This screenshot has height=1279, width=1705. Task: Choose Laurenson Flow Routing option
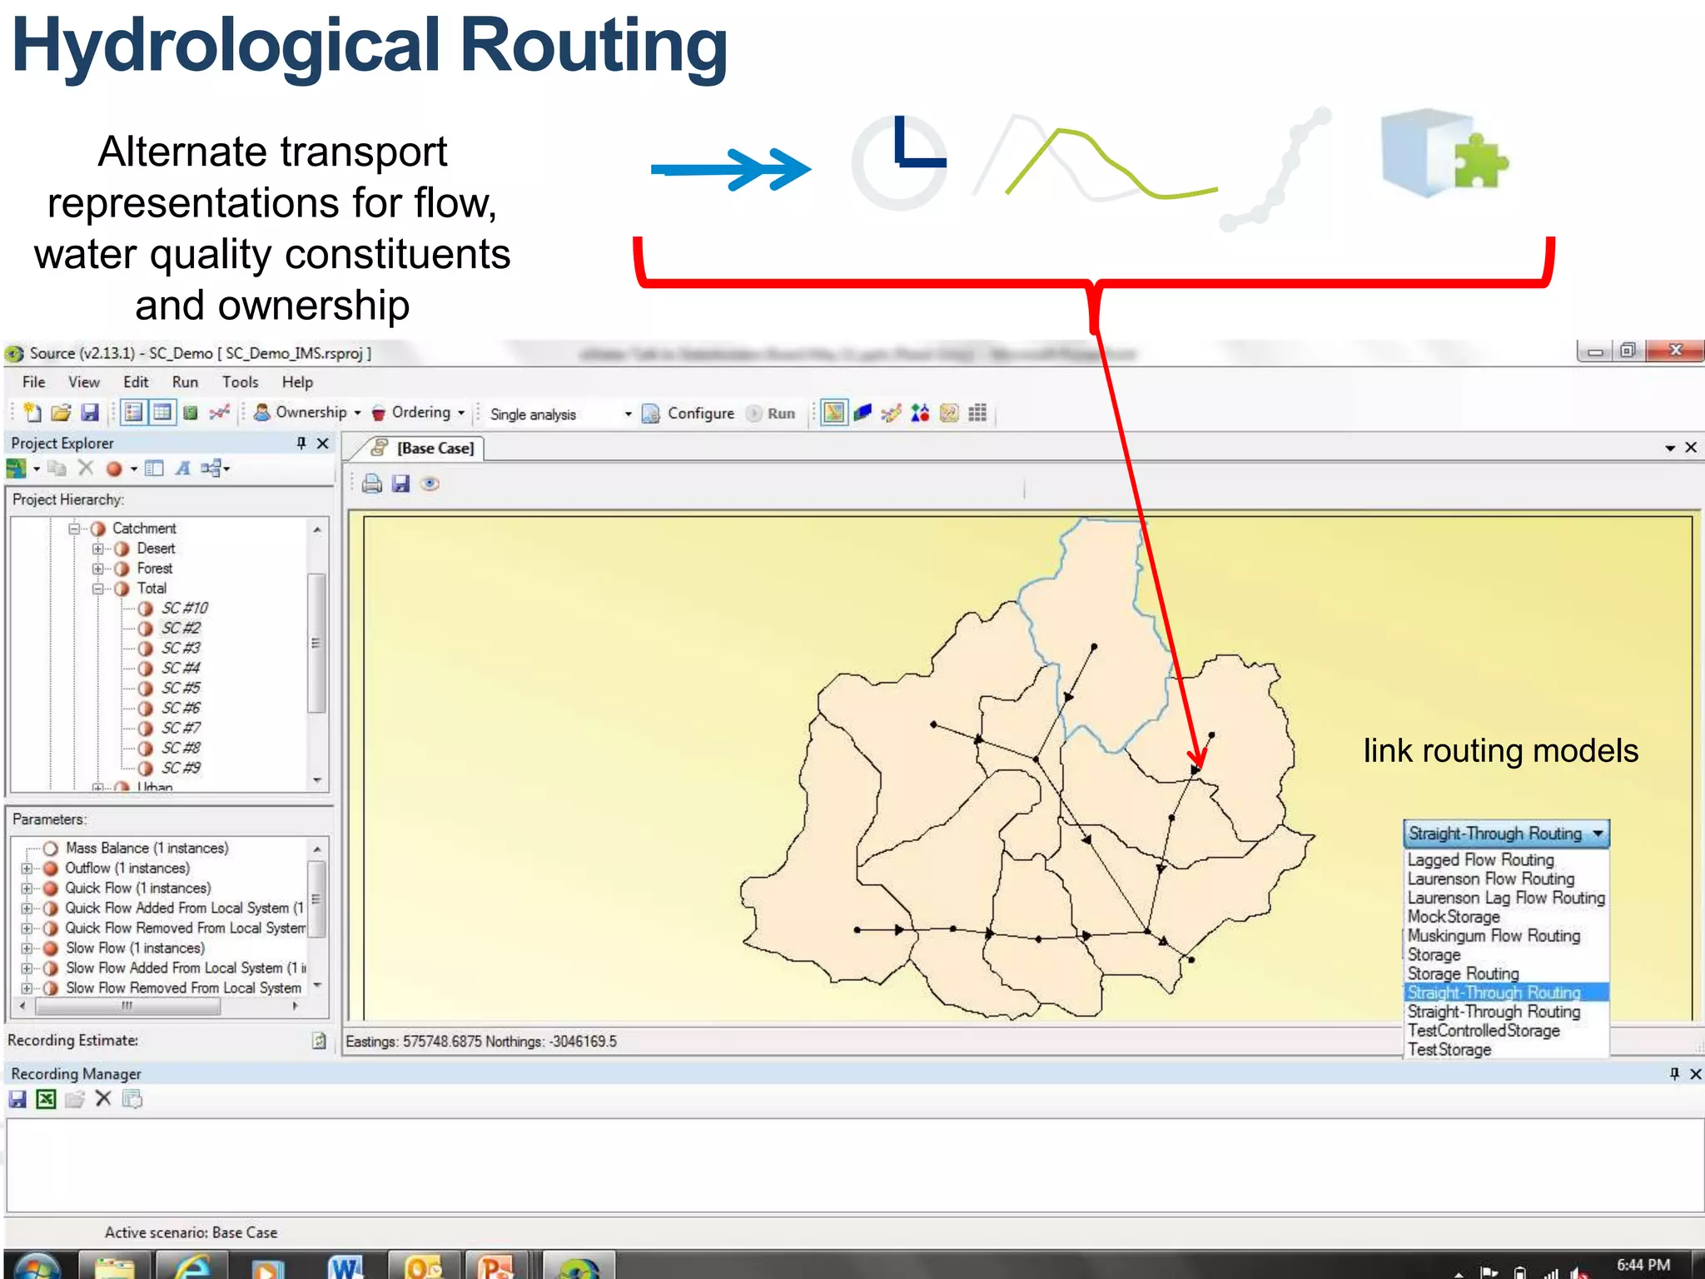coord(1491,878)
